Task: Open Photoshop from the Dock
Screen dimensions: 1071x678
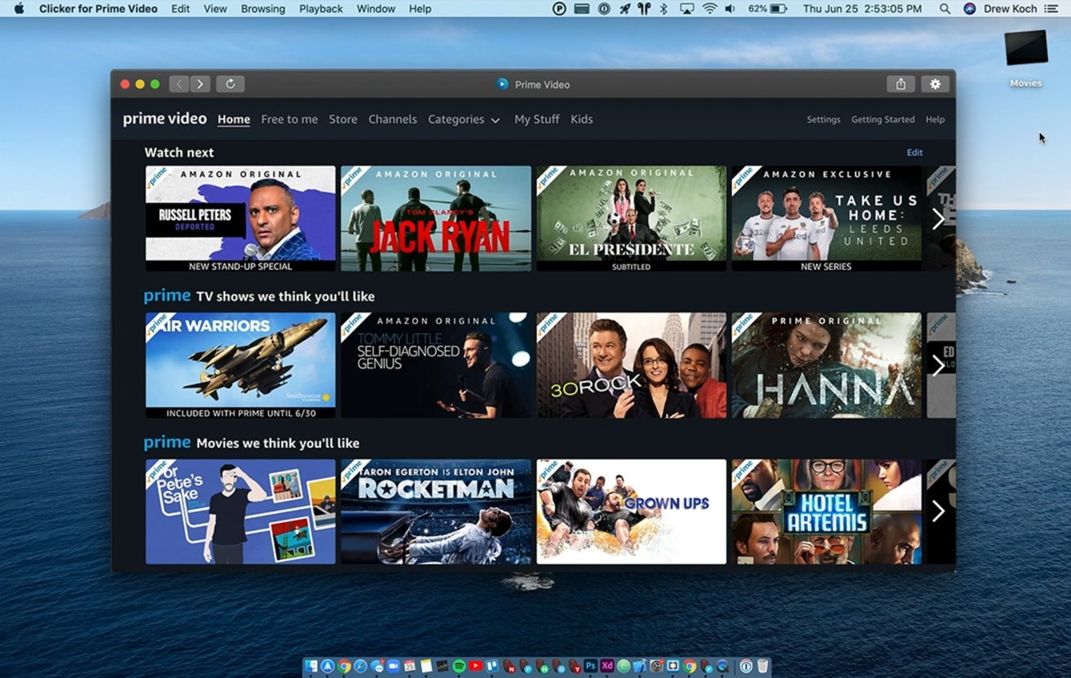Action: 590,667
